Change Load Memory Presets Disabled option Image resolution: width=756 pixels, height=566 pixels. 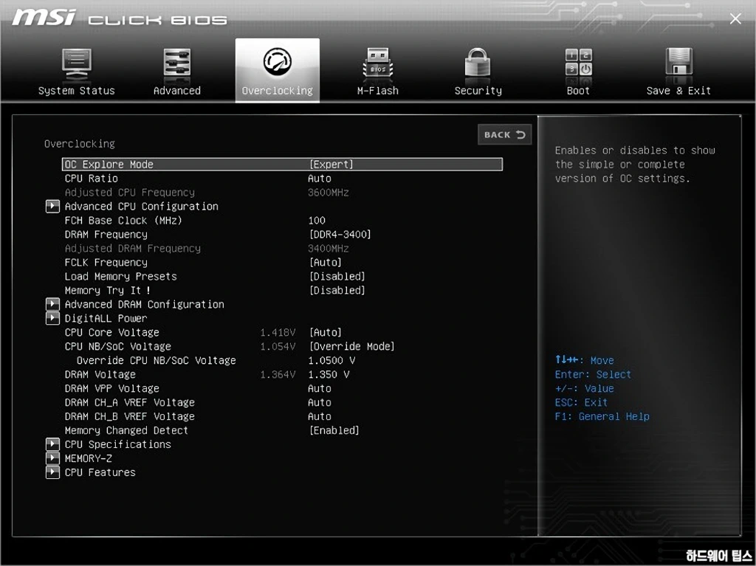(x=337, y=276)
